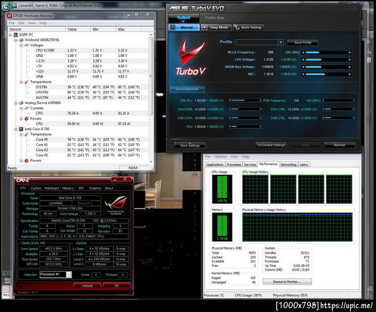
Task: Open HWMonitor View menu
Action: [x=32, y=23]
